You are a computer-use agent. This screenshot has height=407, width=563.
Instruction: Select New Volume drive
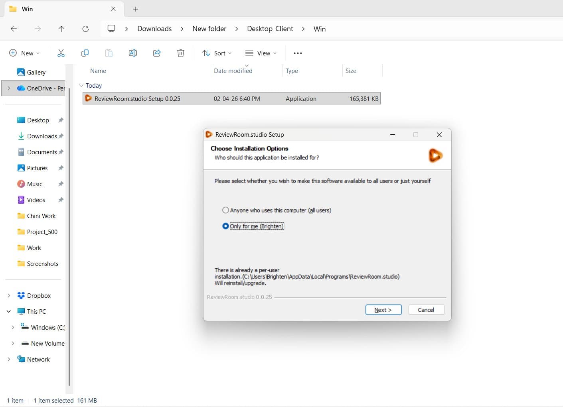pyautogui.click(x=43, y=343)
